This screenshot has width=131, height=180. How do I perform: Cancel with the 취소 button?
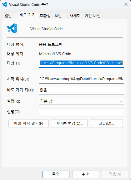[86, 174]
